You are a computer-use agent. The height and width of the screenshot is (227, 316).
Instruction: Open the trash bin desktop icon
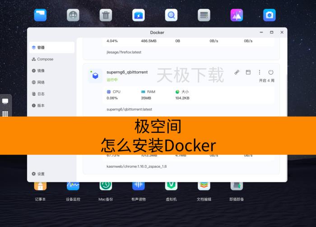(x=106, y=15)
